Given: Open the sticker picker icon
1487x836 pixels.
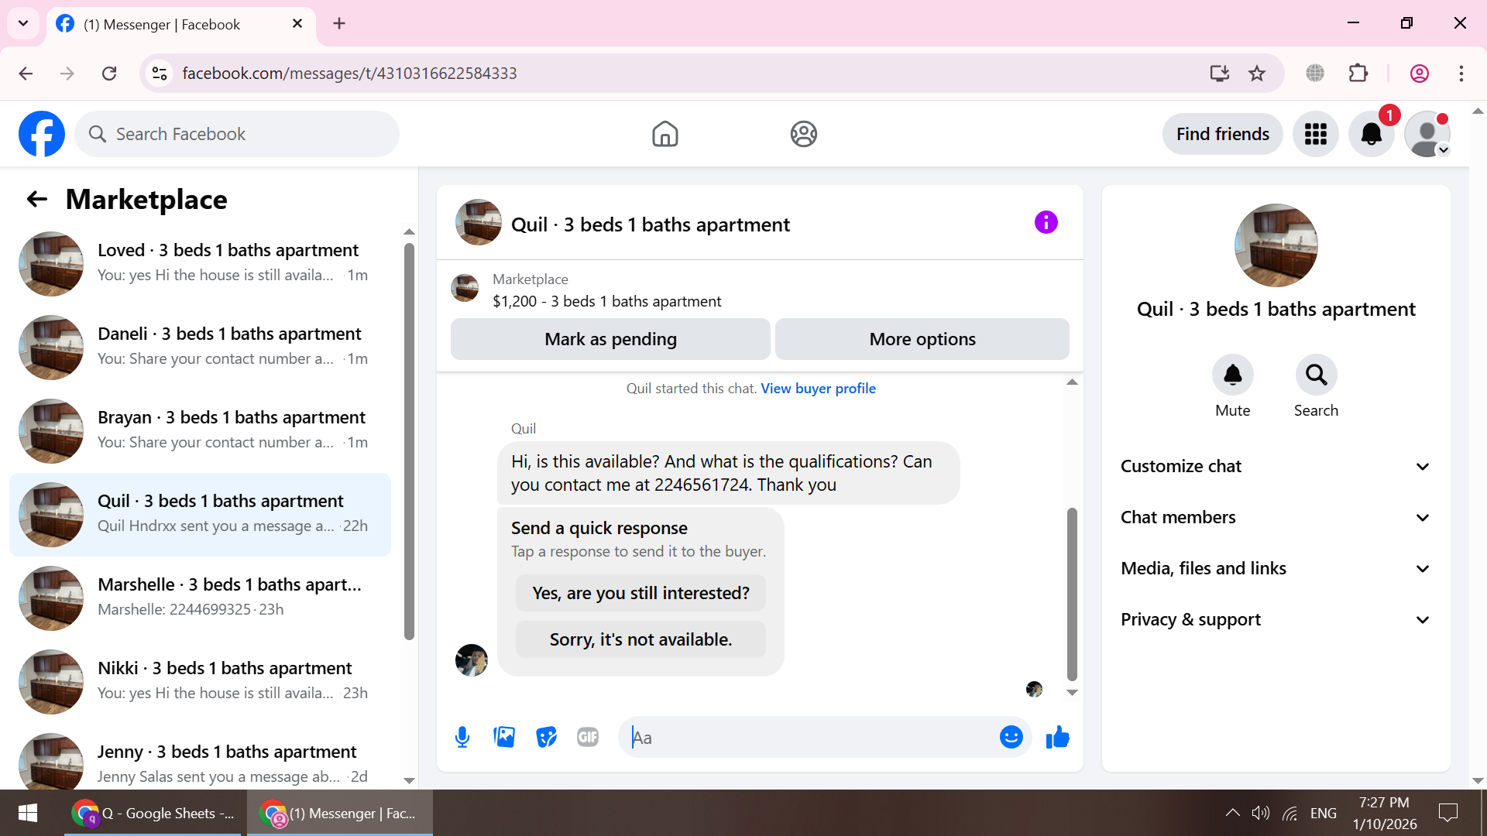Looking at the screenshot, I should (x=546, y=737).
